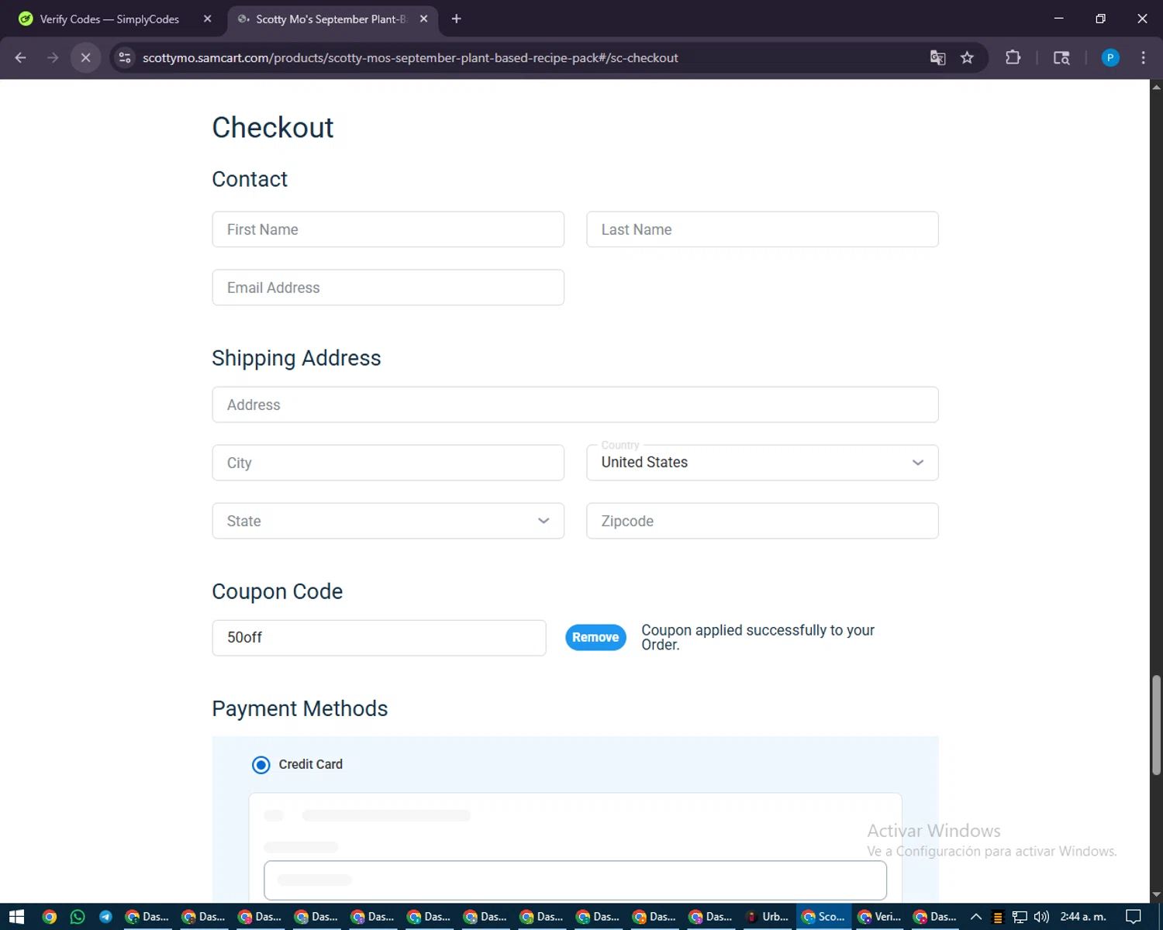Close the Verify Codes tab
Viewport: 1163px width, 930px height.
tap(207, 19)
